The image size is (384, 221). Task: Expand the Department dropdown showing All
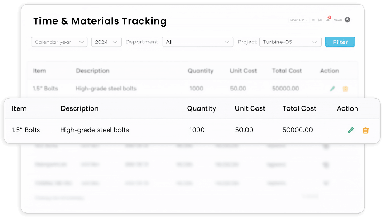click(197, 42)
